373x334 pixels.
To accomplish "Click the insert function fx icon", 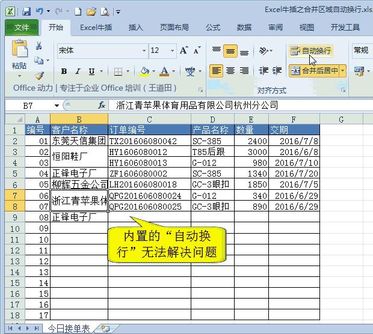I will (102, 105).
